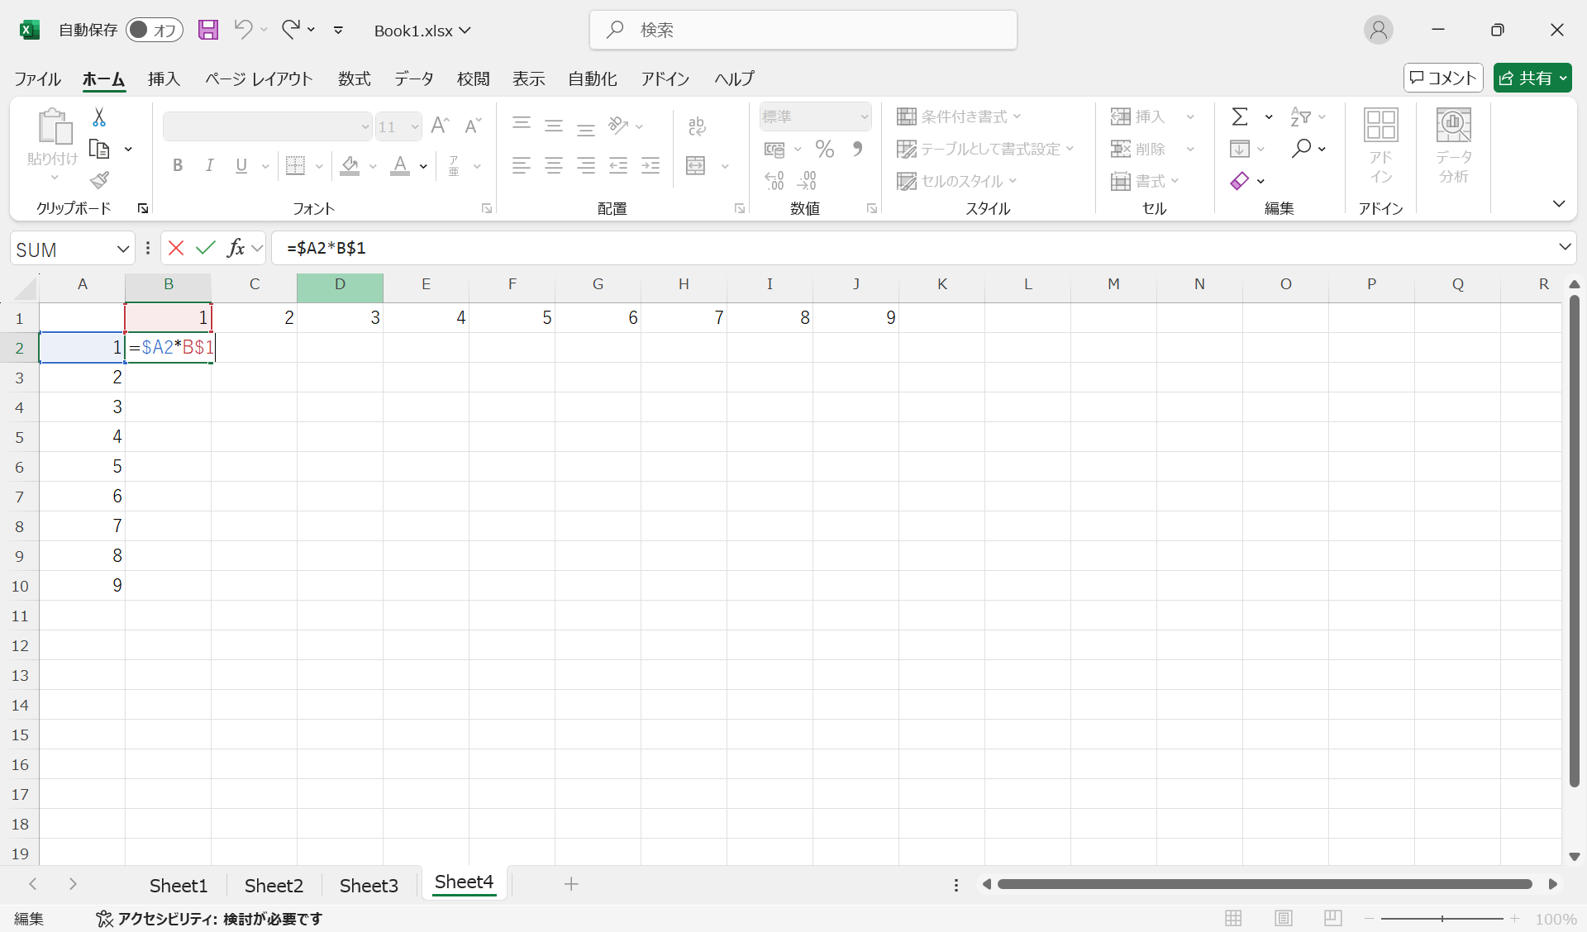Click the 検索 search box
This screenshot has width=1587, height=932.
pos(803,30)
